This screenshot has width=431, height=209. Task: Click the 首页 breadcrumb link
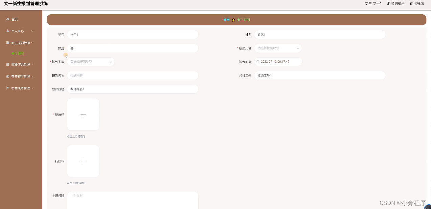point(226,20)
